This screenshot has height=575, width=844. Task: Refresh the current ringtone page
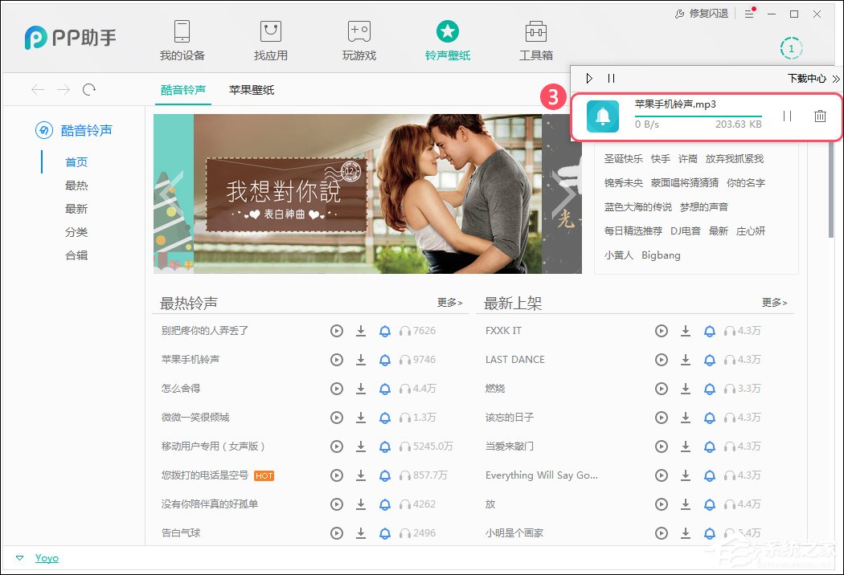point(88,89)
